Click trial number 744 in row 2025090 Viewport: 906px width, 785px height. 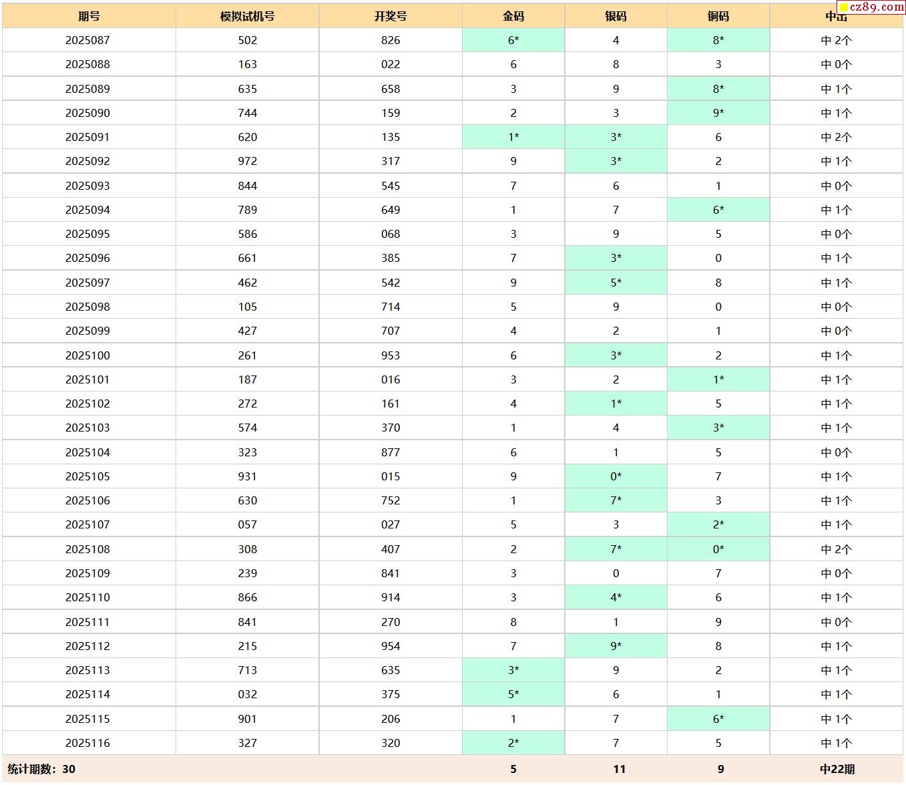pos(248,113)
